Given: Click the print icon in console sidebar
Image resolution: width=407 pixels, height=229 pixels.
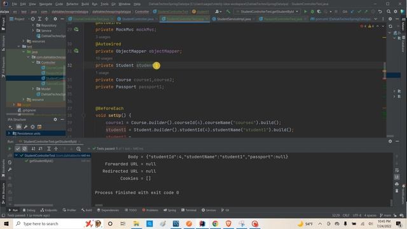Looking at the screenshot, I should 397,184.
